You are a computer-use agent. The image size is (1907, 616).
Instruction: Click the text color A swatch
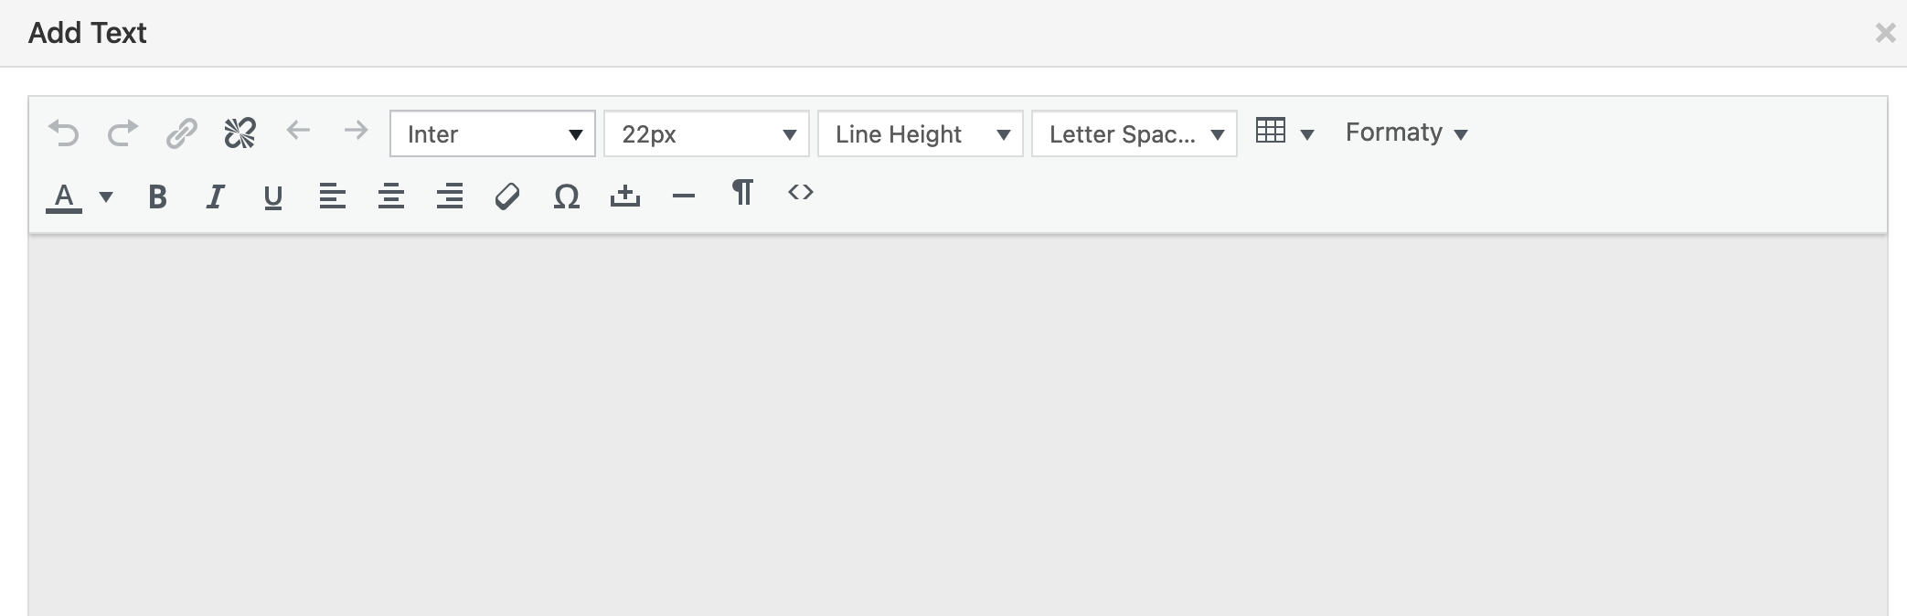[64, 196]
